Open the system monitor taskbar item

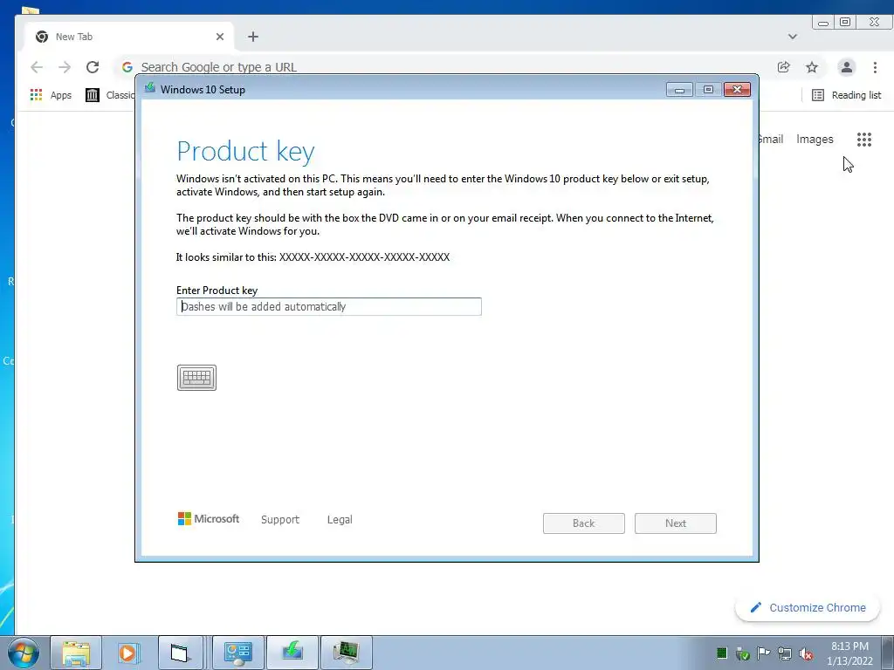[x=347, y=653]
